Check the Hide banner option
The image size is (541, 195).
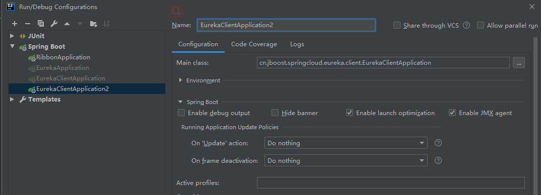click(x=275, y=113)
